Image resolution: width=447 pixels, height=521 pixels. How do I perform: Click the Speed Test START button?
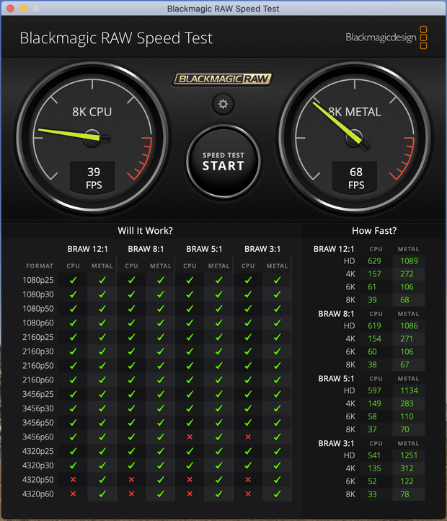[x=223, y=162]
